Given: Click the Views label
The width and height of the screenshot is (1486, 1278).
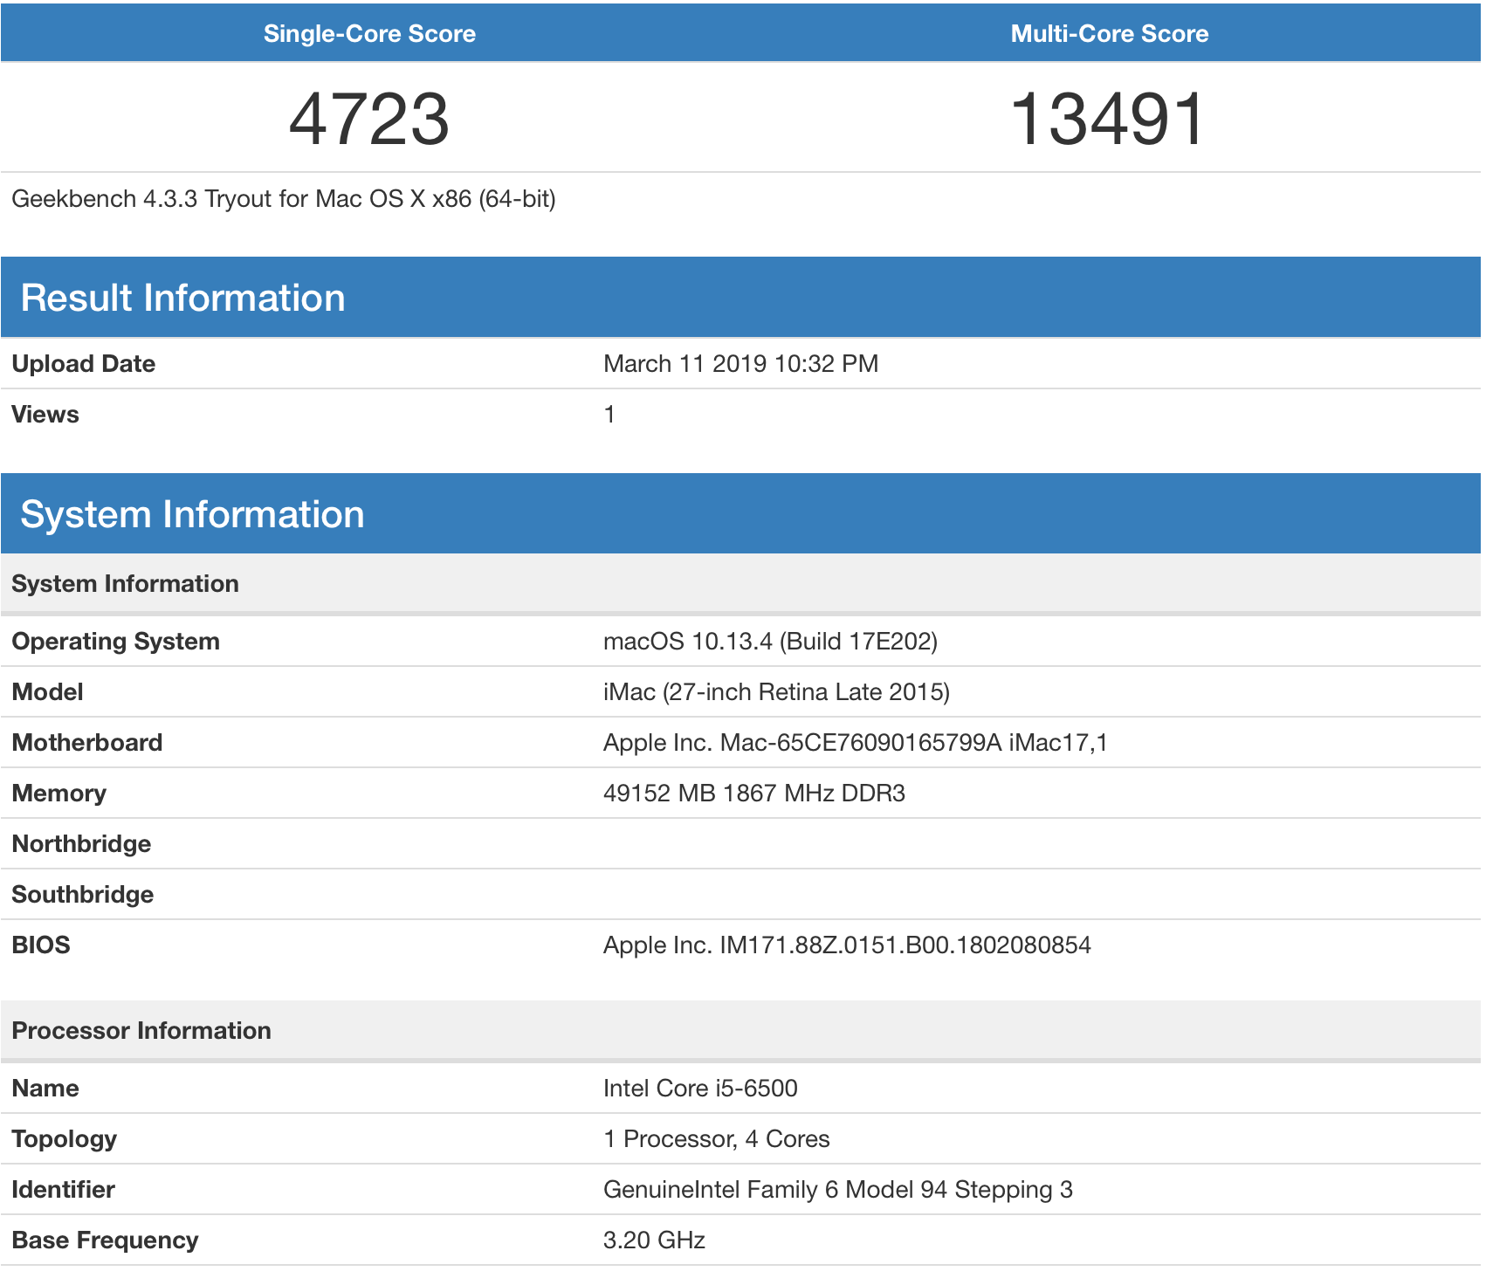Looking at the screenshot, I should (45, 415).
